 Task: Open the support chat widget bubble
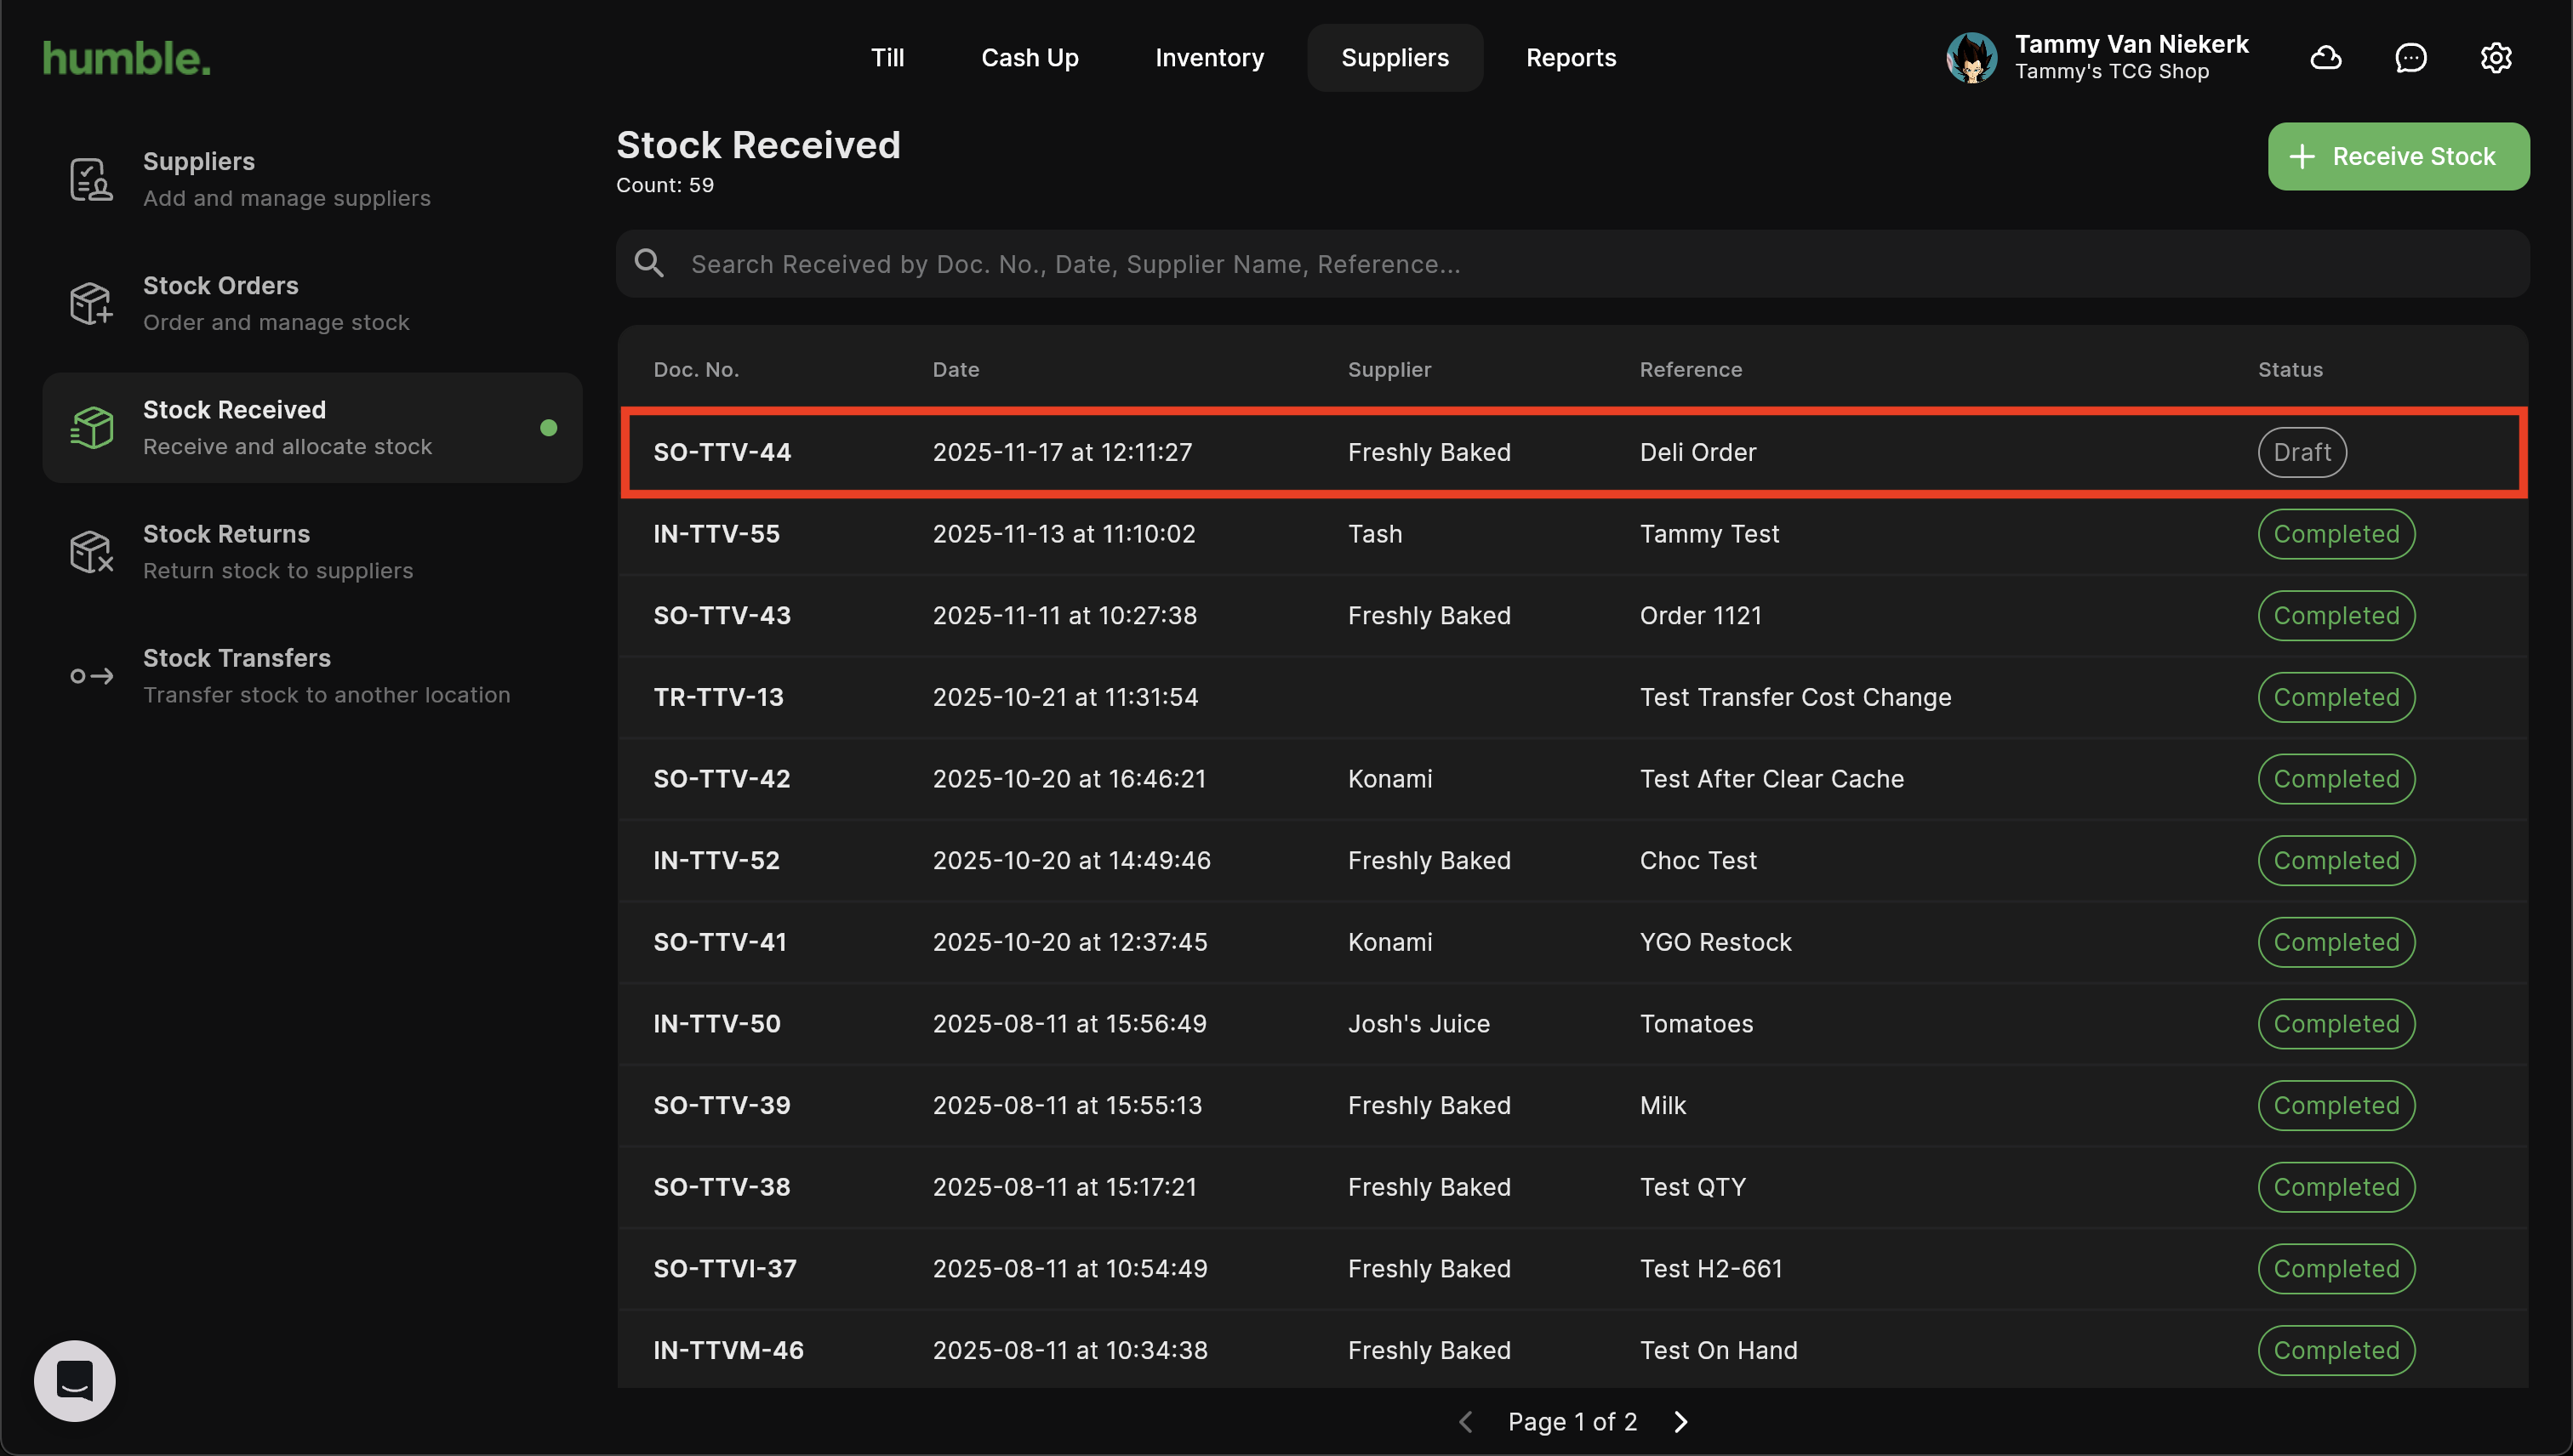[x=75, y=1380]
